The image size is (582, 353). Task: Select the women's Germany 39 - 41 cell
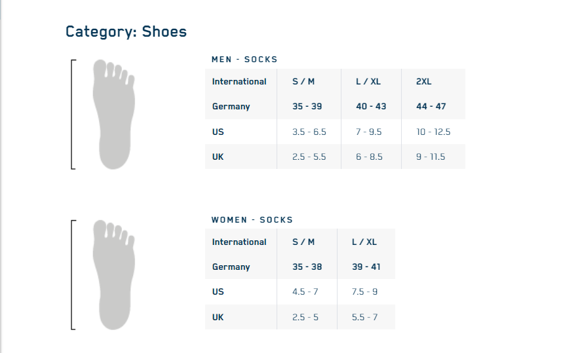[366, 267]
